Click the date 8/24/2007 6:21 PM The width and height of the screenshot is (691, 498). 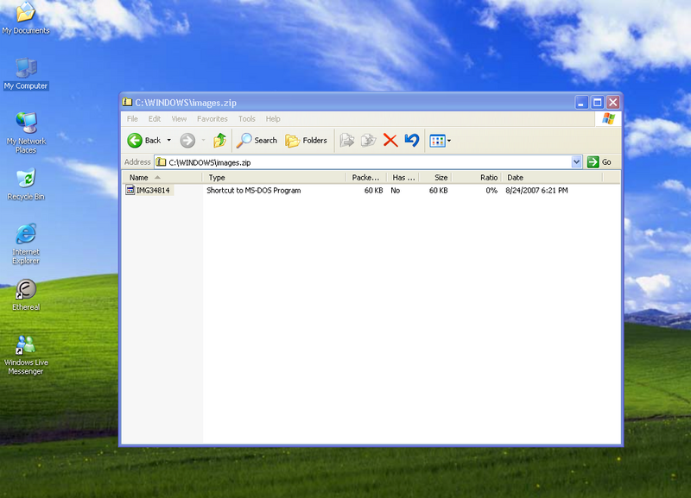[536, 190]
